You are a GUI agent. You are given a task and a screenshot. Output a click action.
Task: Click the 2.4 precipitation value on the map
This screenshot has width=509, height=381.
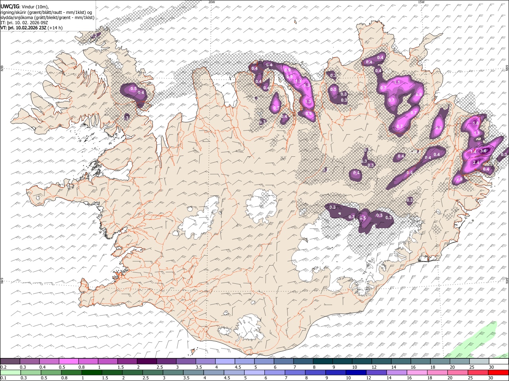coord(476,162)
